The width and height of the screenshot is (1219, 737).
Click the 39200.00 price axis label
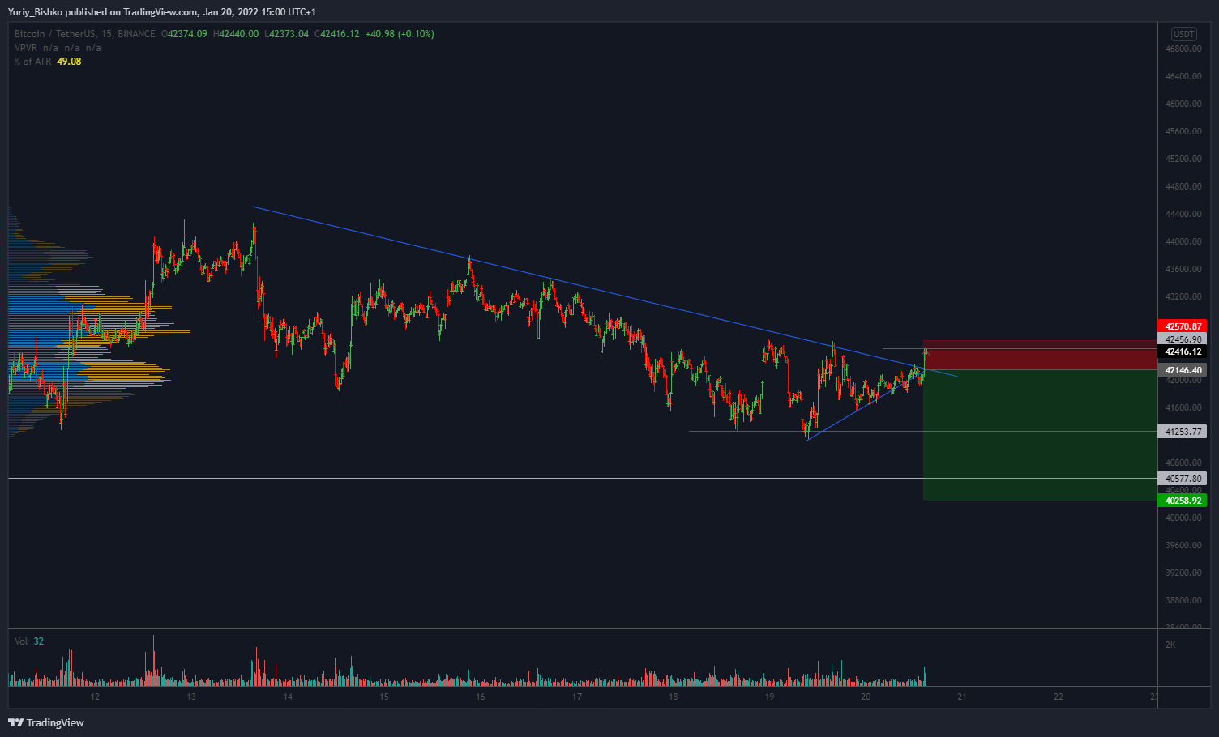tap(1183, 573)
